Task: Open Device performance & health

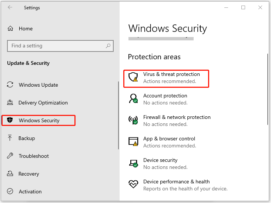Action: (x=176, y=185)
